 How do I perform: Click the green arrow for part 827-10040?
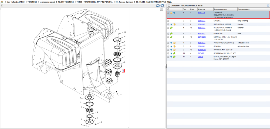pos(171,37)
